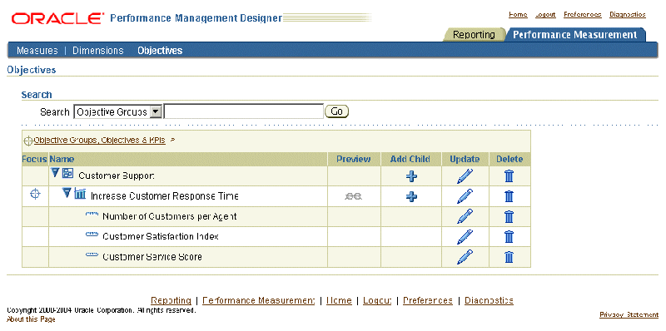Click inside the search text field
This screenshot has height=331, width=666.
pos(244,111)
